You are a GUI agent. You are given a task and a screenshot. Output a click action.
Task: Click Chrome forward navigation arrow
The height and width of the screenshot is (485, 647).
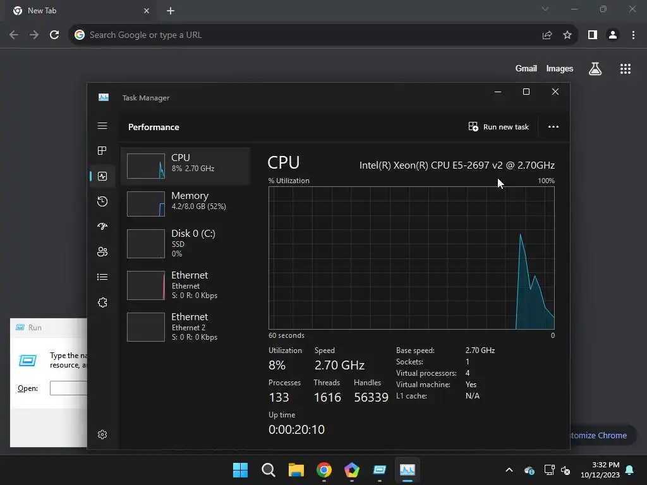click(34, 35)
